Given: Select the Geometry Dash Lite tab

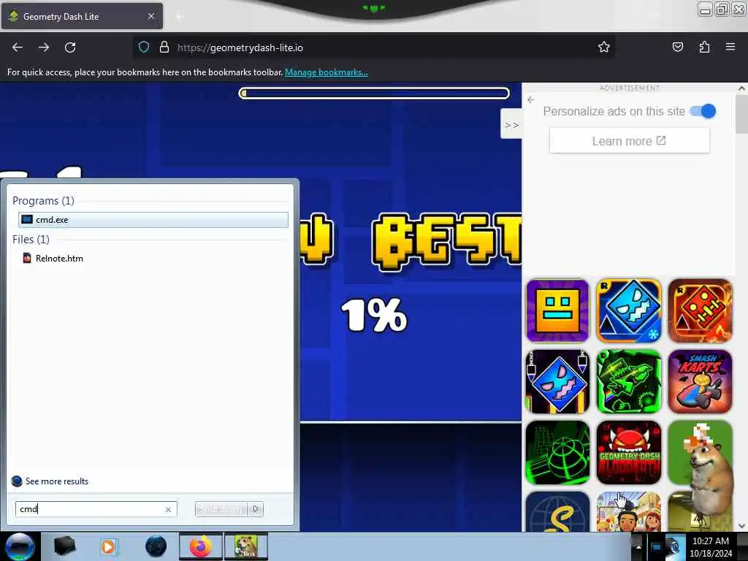Looking at the screenshot, I should 82,16.
